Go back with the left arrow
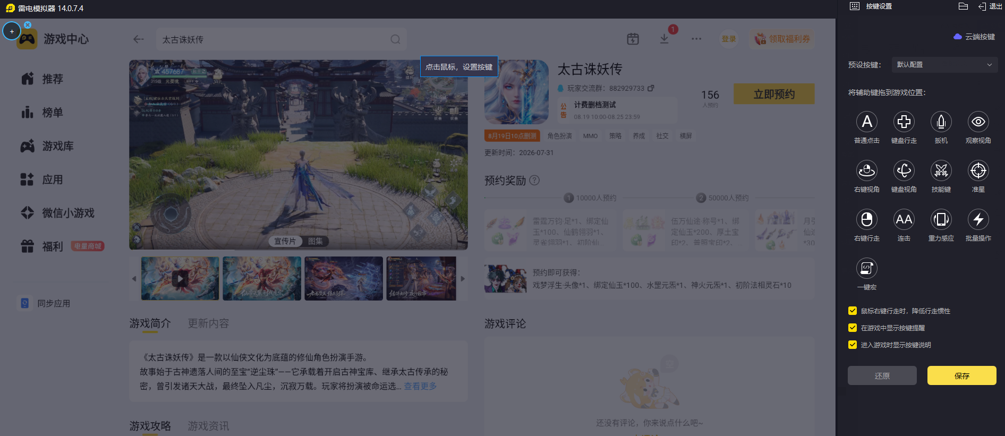Image resolution: width=1005 pixels, height=436 pixels. point(139,39)
